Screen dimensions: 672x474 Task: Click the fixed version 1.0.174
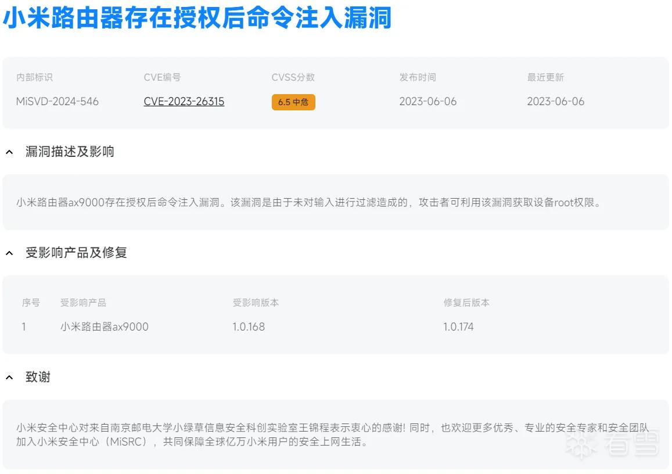(458, 327)
